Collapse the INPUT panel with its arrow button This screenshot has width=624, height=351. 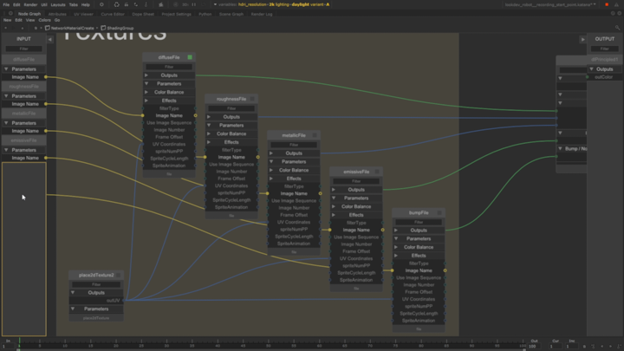click(49, 39)
